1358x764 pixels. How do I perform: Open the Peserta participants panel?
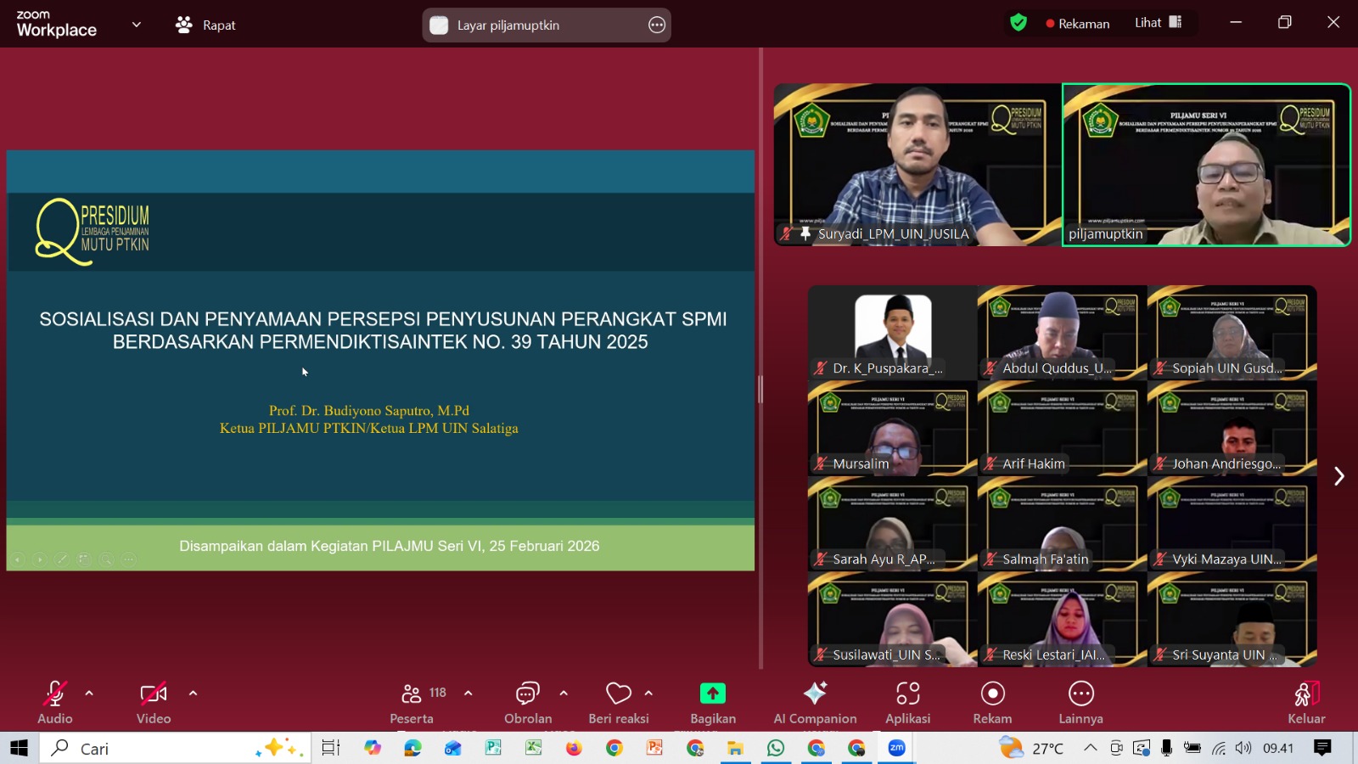(412, 694)
